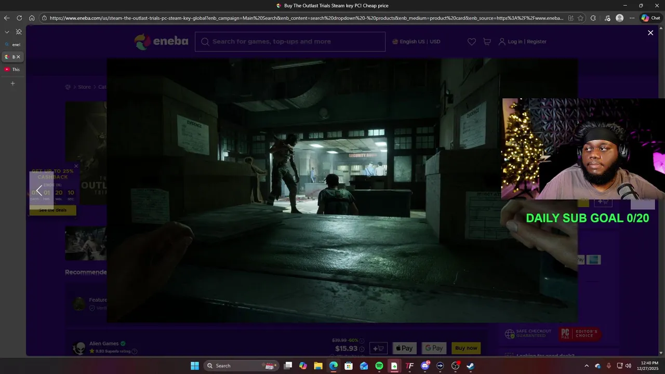The height and width of the screenshot is (374, 665).
Task: Collapse the vertical tabs pane chevron
Action: point(7,32)
